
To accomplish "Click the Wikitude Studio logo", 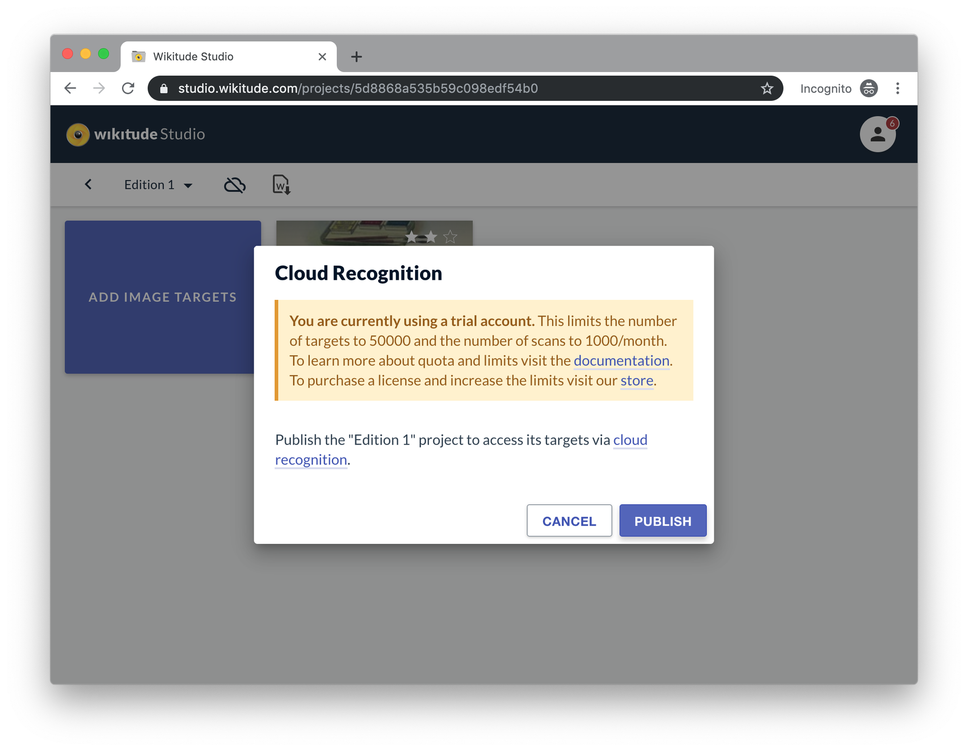I will 136,134.
